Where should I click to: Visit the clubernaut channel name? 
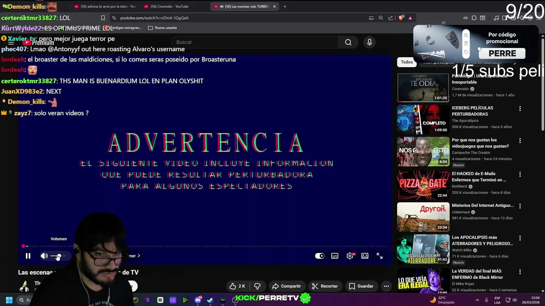461,212
